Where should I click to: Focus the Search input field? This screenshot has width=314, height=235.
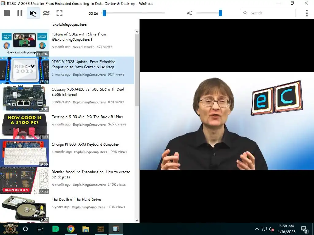tap(268, 13)
